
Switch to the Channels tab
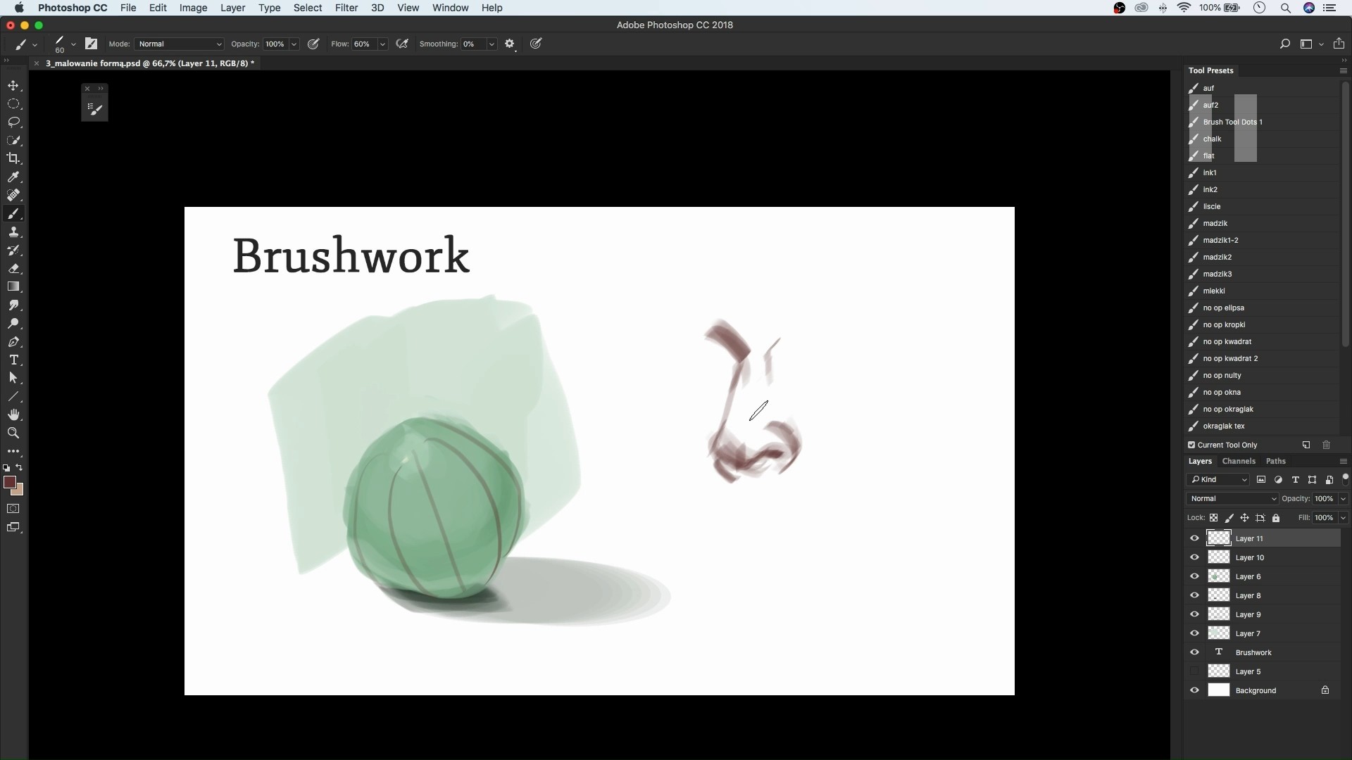(x=1238, y=461)
